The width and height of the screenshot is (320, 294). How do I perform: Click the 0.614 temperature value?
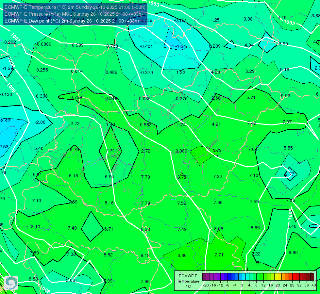tap(77, 71)
